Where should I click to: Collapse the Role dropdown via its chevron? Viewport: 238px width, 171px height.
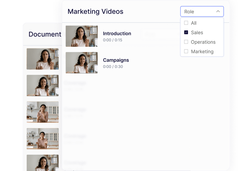pyautogui.click(x=217, y=11)
